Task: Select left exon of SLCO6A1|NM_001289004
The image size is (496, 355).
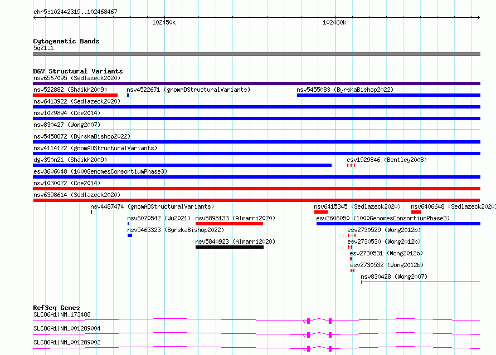Action: point(308,335)
